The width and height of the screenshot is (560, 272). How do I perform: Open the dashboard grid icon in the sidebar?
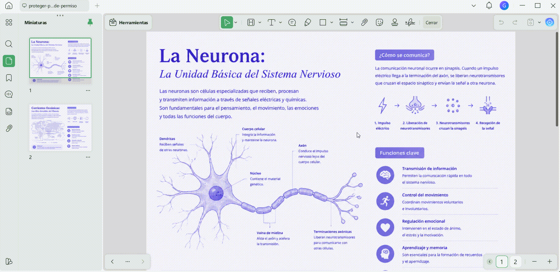[9, 22]
